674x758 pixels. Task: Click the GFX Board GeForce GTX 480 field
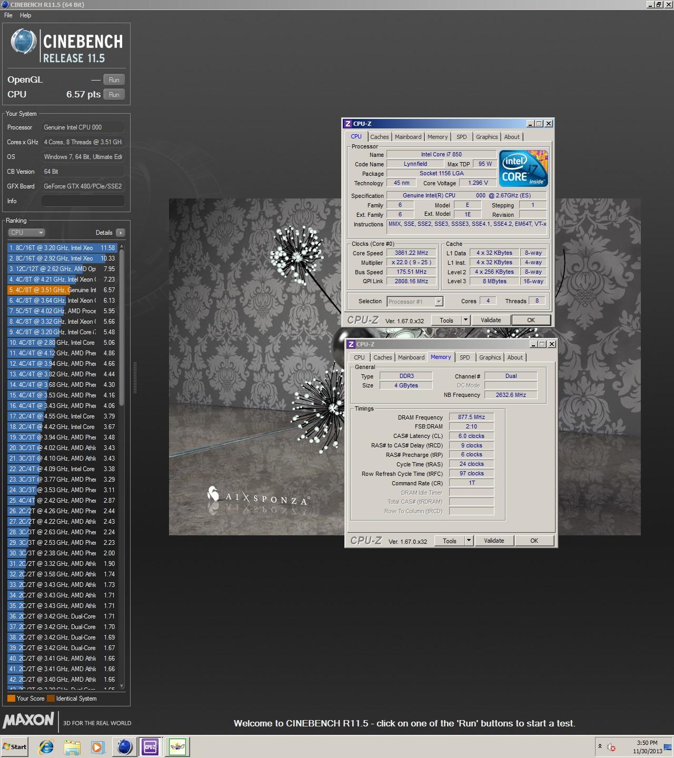click(x=83, y=186)
